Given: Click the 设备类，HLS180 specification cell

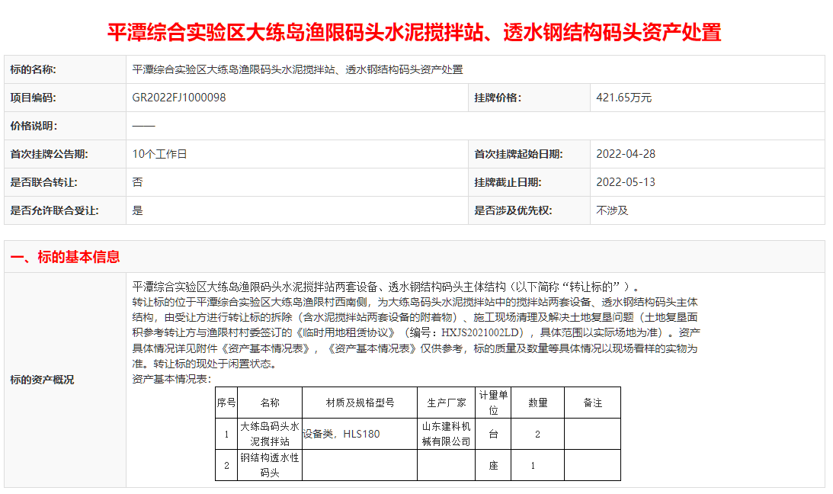Looking at the screenshot, I should point(341,434).
